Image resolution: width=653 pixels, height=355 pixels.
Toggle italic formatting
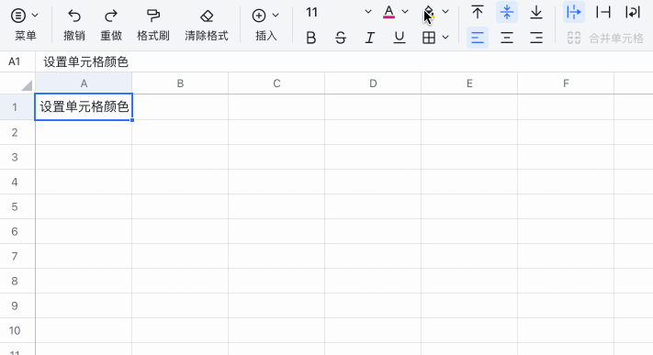tap(369, 38)
